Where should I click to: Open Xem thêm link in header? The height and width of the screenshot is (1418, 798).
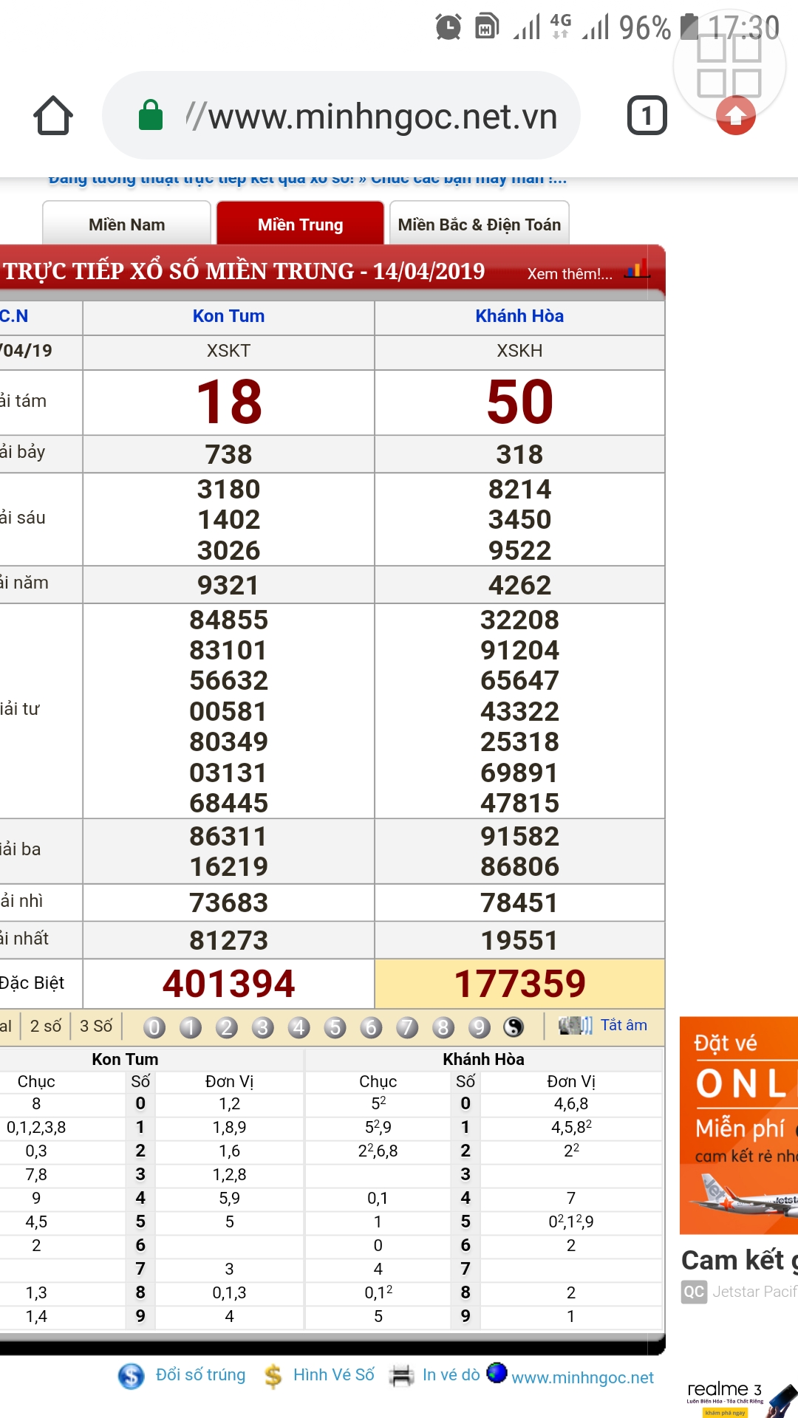click(570, 273)
